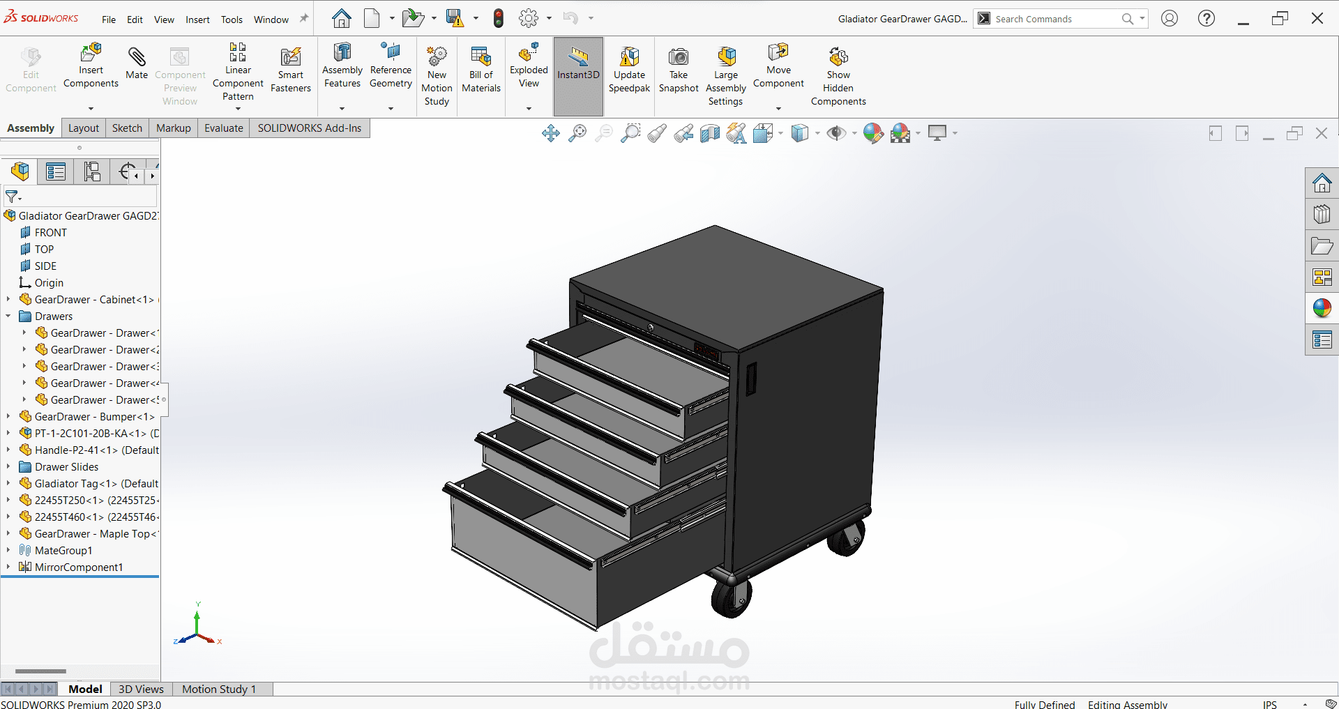Viewport: 1339px width, 709px height.
Task: Create a New document
Action: coord(372,18)
